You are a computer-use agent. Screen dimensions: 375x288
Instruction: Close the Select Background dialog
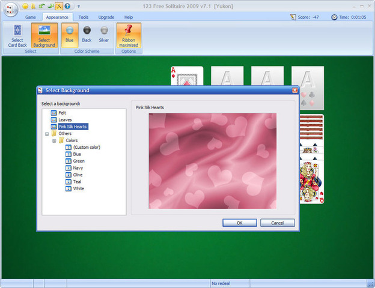294,90
